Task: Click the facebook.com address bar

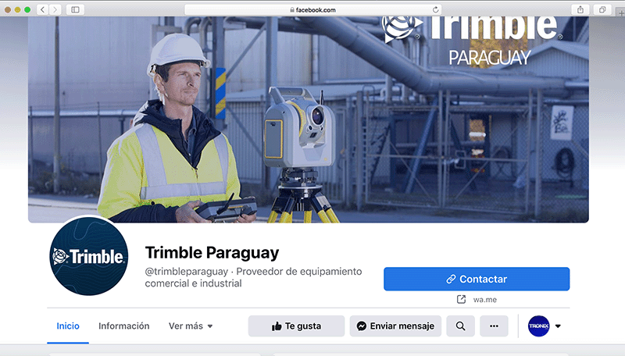Action: [x=312, y=9]
